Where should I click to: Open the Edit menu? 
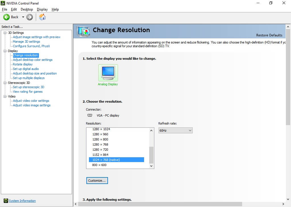click(14, 9)
